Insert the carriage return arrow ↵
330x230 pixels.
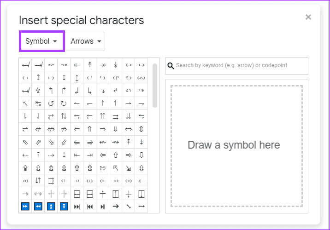[x=116, y=91]
